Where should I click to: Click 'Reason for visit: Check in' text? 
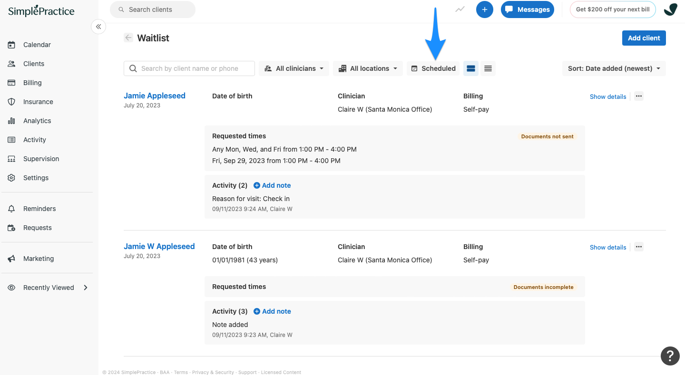(251, 199)
